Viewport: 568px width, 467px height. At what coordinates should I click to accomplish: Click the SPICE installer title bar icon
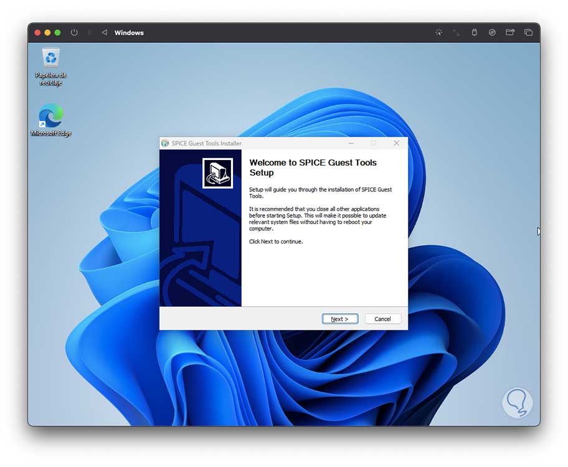pyautogui.click(x=165, y=143)
